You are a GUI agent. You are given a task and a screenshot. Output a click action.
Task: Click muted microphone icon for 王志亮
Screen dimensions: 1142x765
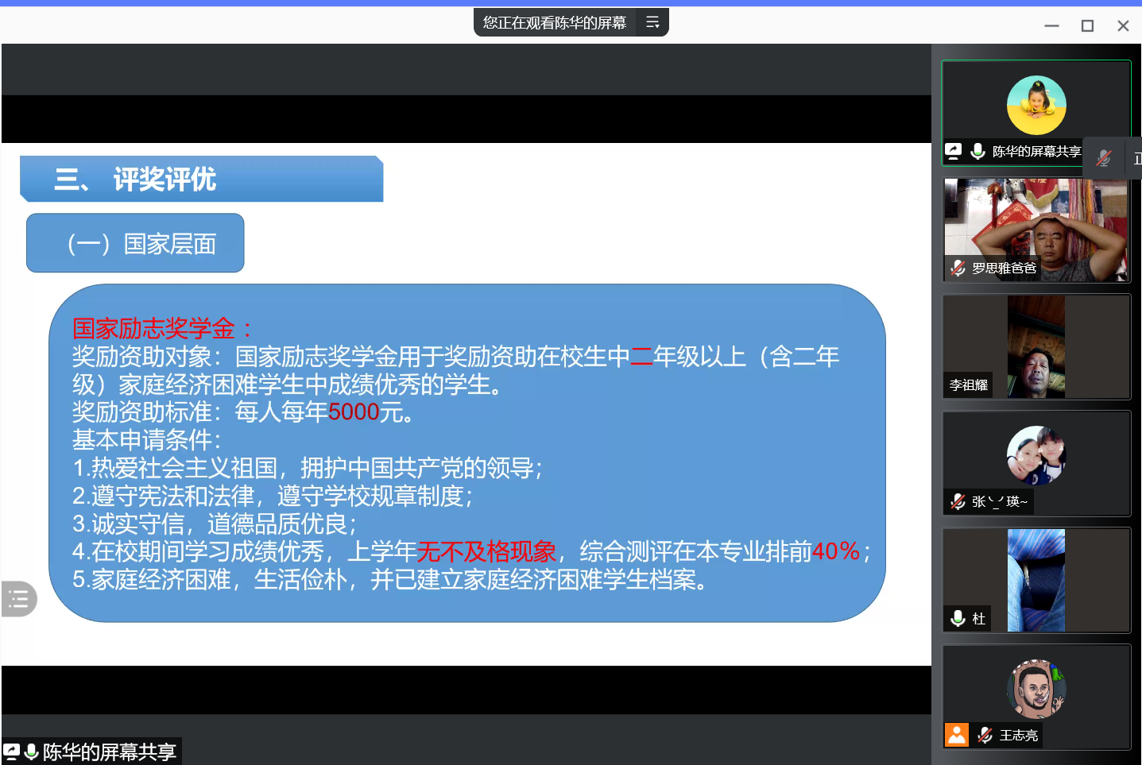985,735
